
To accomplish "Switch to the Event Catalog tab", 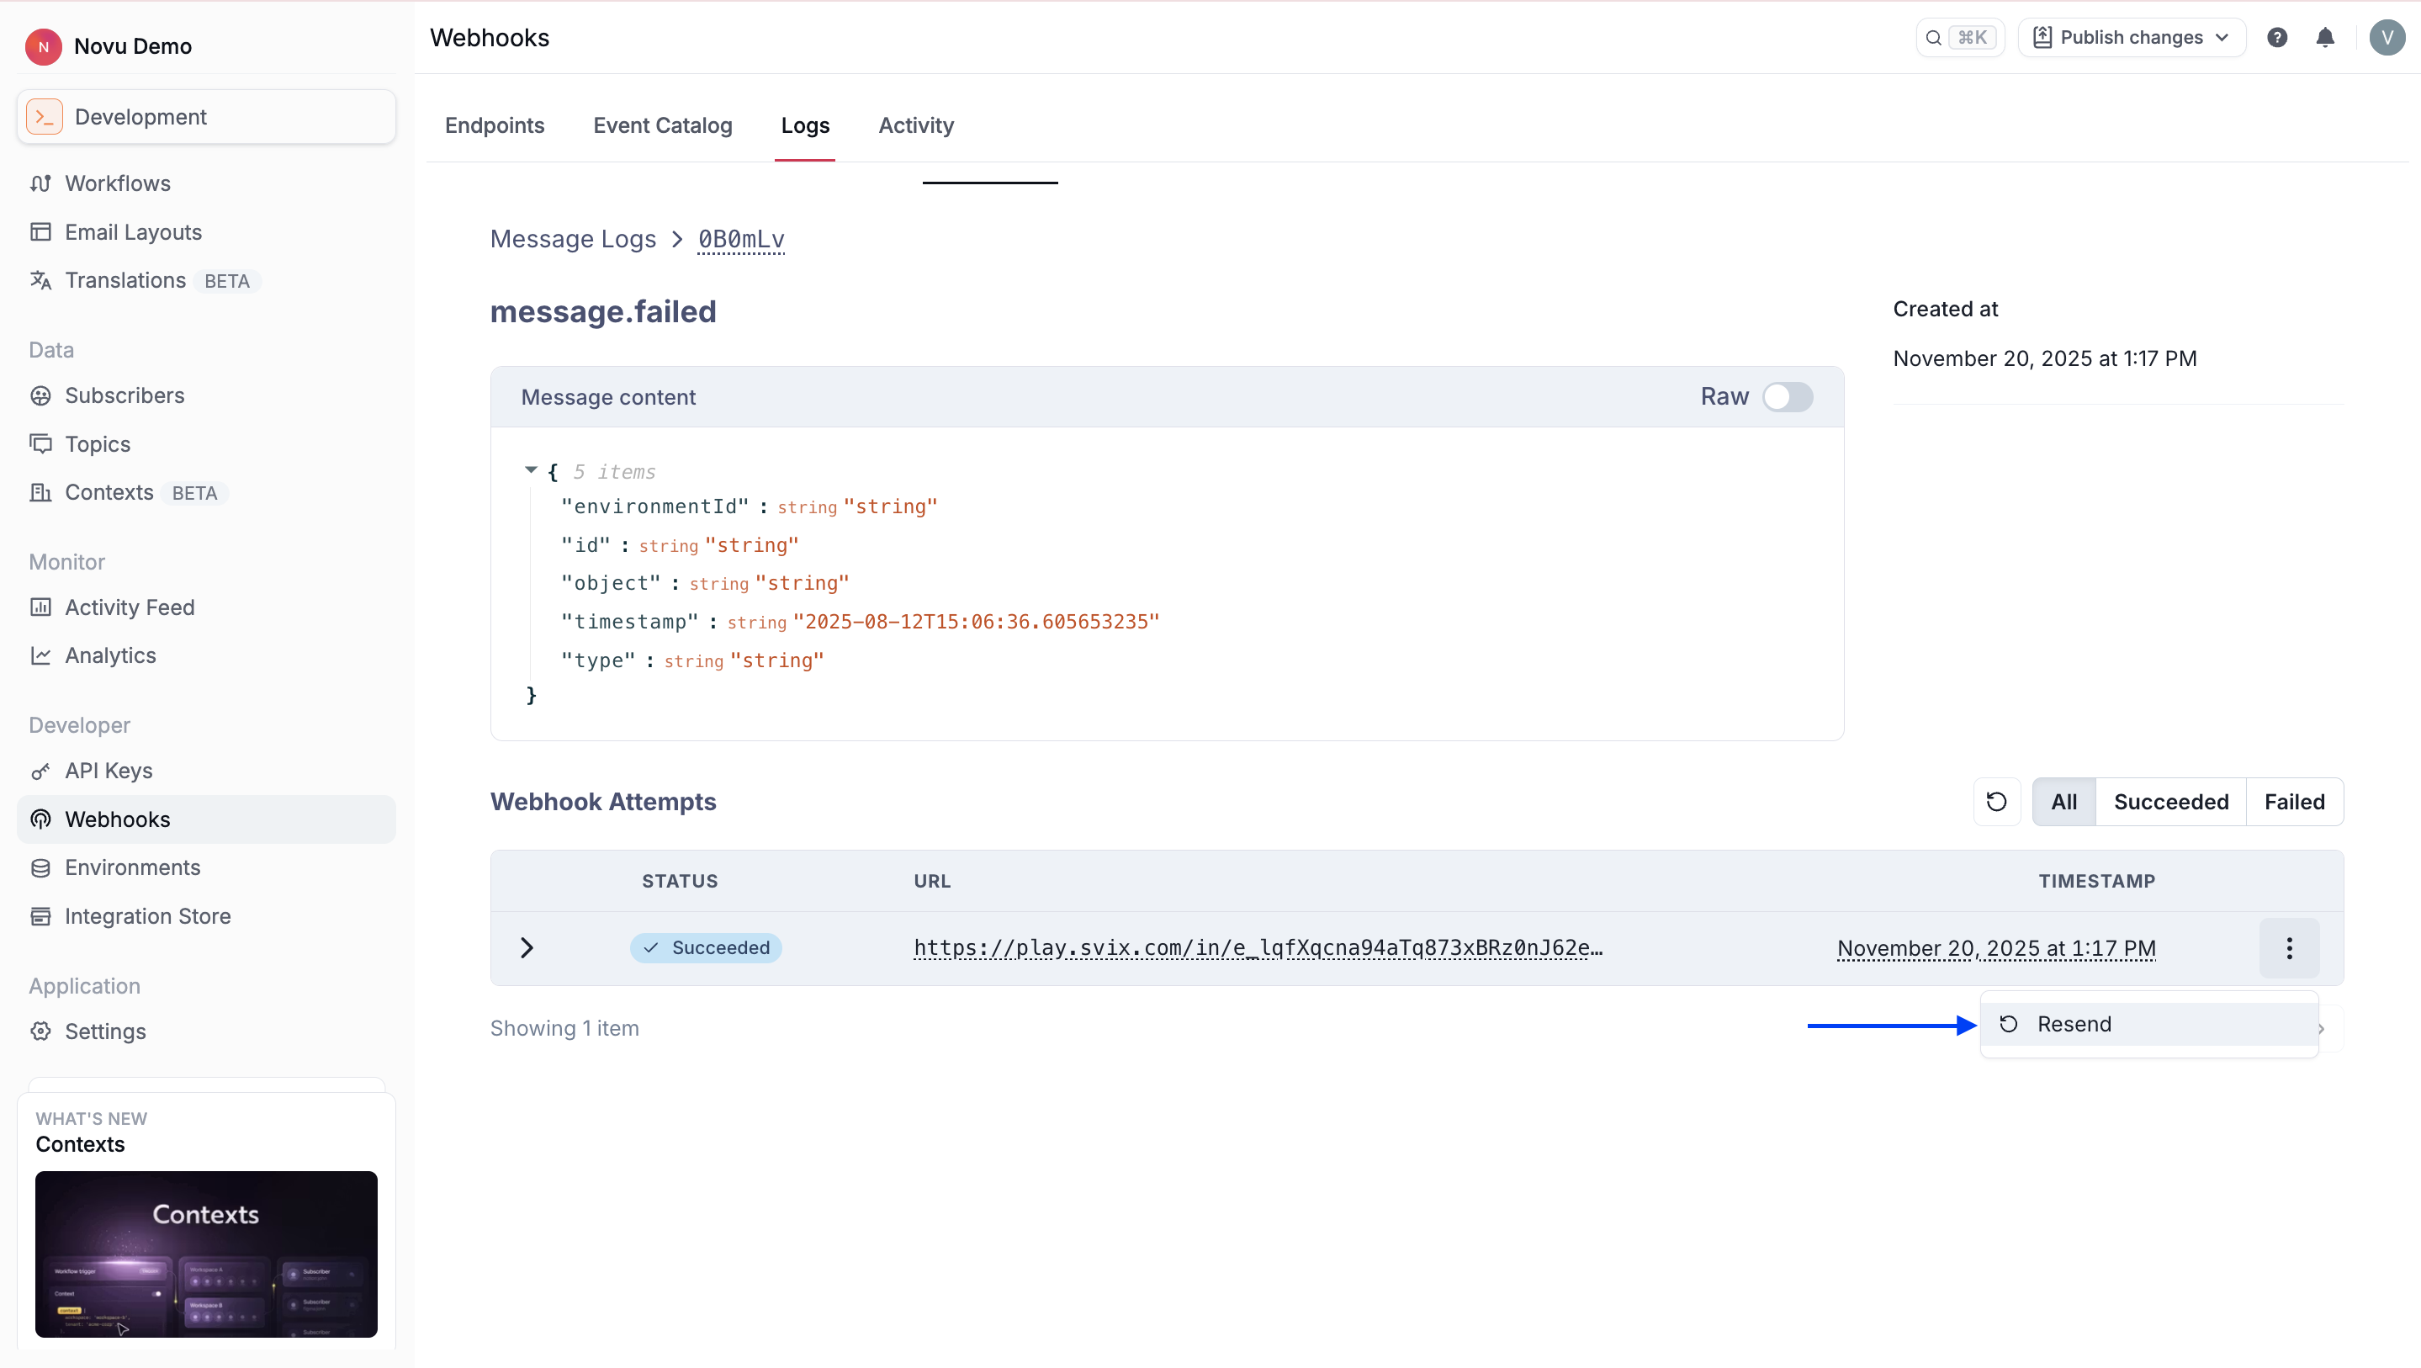I will pos(662,125).
